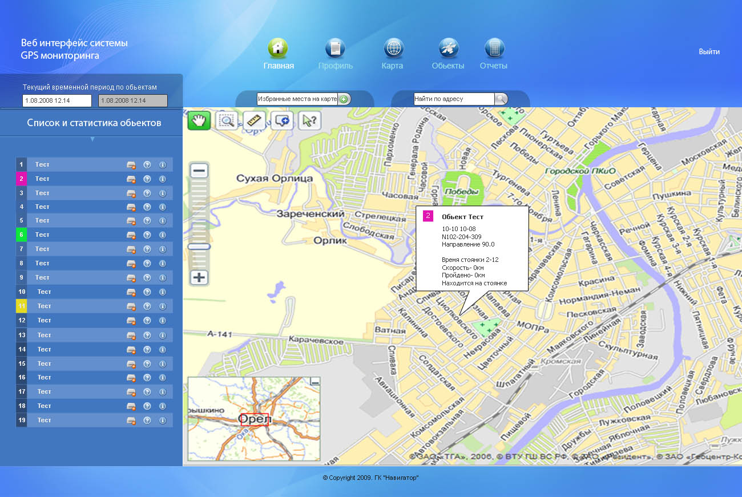Select the ruler measure tool
Screen dimensions: 742x497
click(x=255, y=120)
